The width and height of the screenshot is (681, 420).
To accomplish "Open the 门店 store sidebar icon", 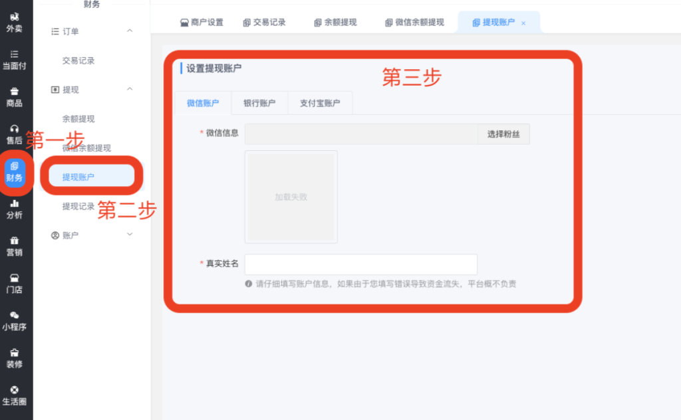I will (x=15, y=283).
